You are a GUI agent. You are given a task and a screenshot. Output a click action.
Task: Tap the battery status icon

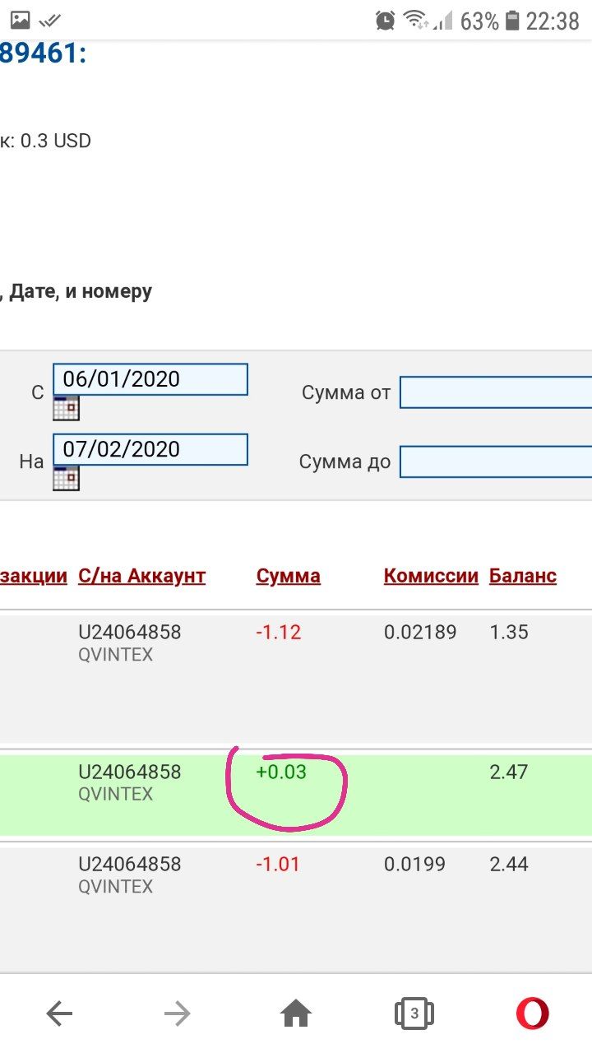coord(513,21)
